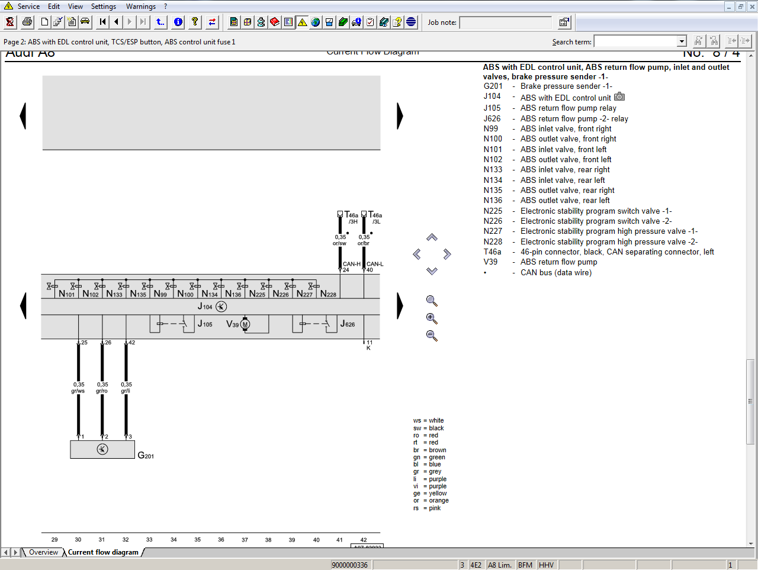This screenshot has height=570, width=758.
Task: Pan diagram down with the down chevron
Action: pos(432,271)
